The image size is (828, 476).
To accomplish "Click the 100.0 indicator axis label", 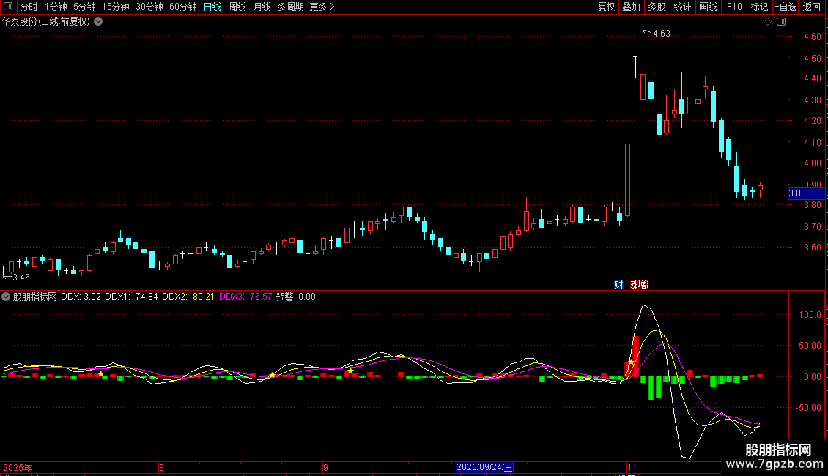I will (810, 314).
